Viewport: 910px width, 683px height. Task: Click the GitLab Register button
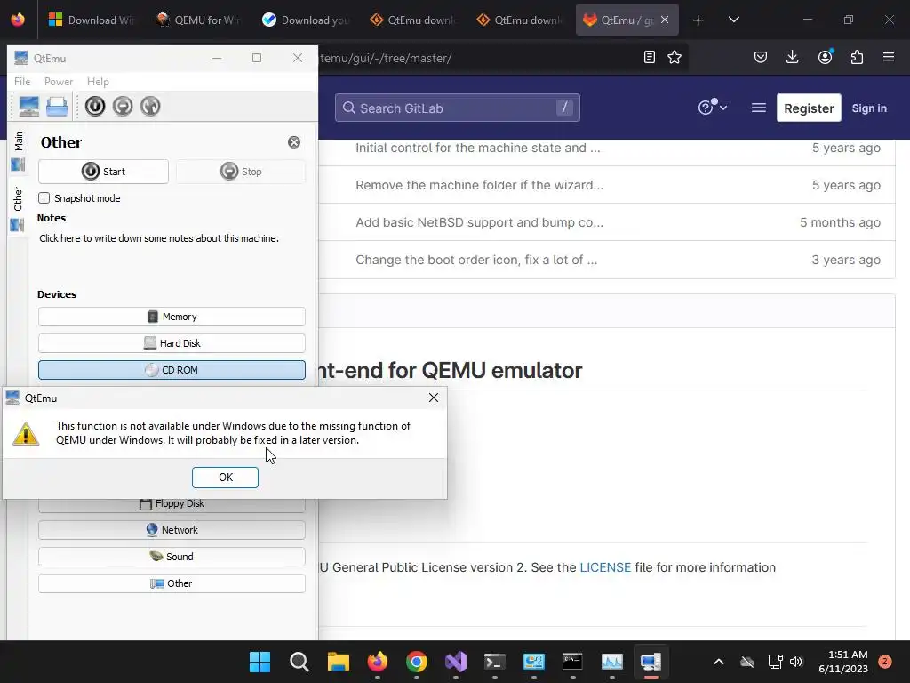coord(809,108)
